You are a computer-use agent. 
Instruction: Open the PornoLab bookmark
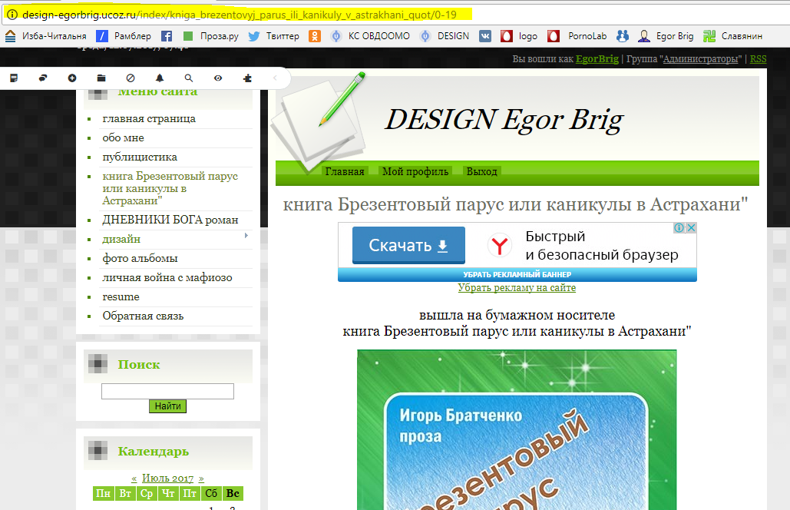click(577, 36)
